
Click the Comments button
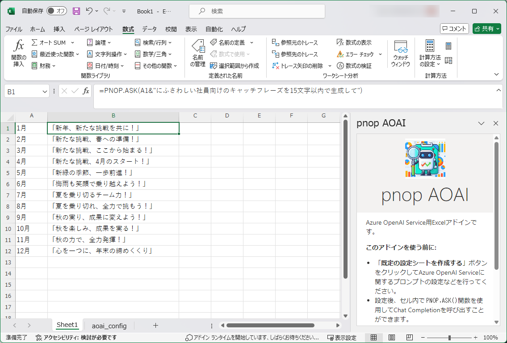(455, 29)
